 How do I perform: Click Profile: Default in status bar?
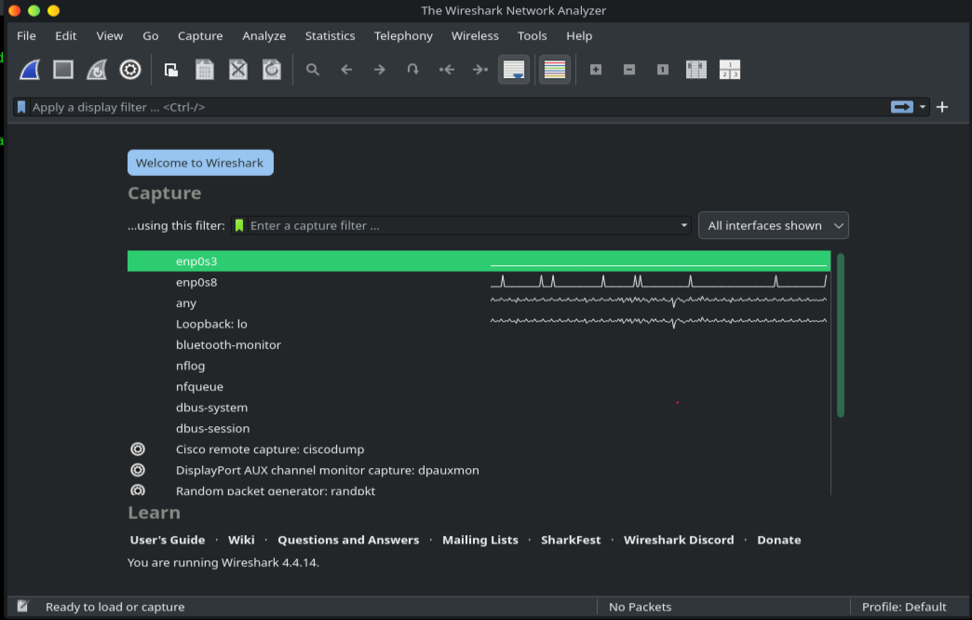904,607
